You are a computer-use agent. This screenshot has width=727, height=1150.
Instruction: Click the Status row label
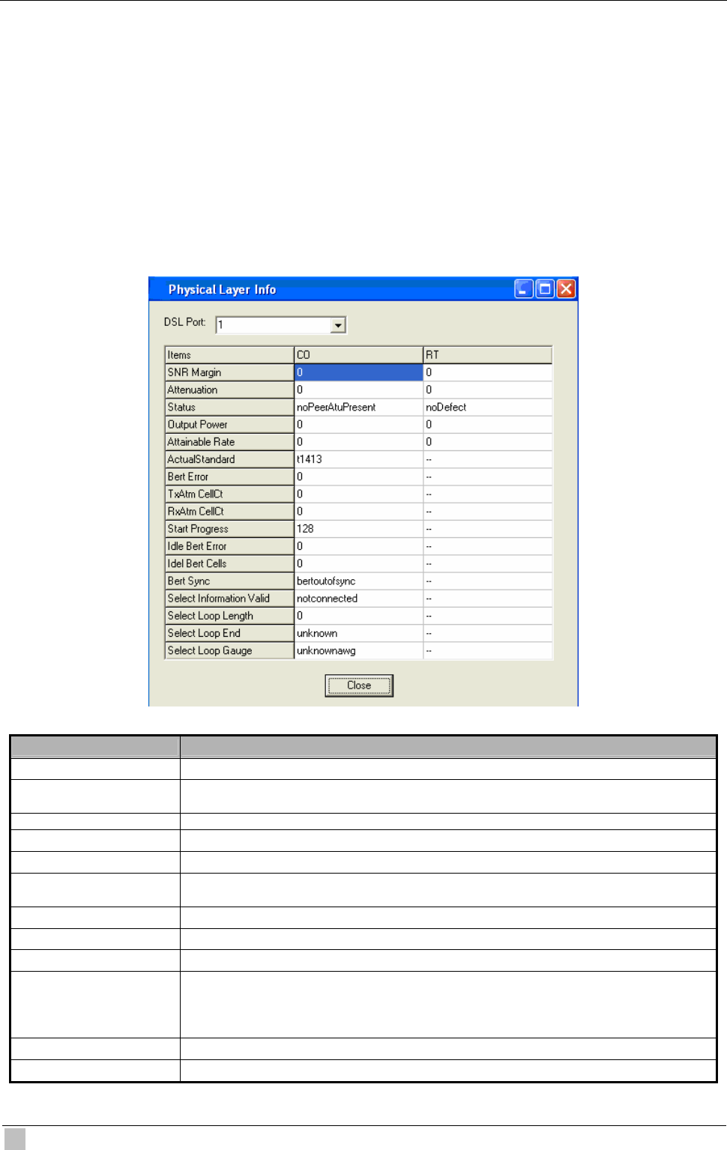pos(229,407)
